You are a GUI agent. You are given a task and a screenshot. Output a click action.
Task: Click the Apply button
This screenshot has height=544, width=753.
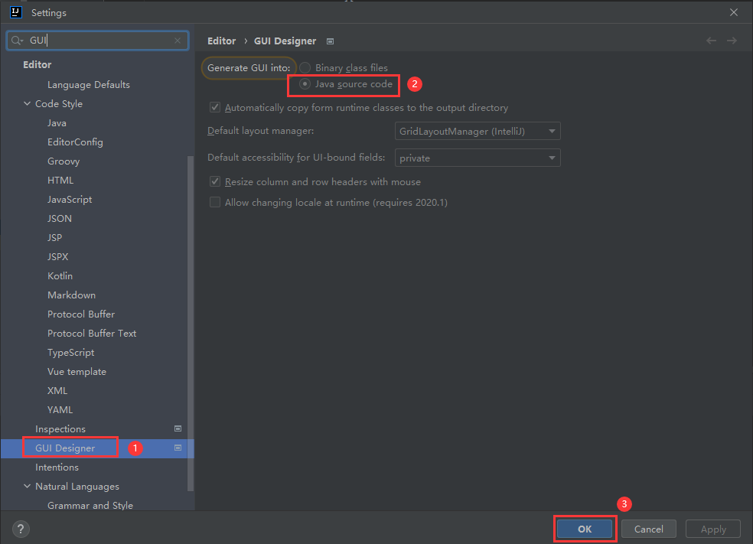coord(713,529)
